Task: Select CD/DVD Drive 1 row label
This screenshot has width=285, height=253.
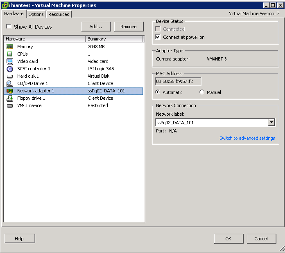Action: [x=32, y=84]
